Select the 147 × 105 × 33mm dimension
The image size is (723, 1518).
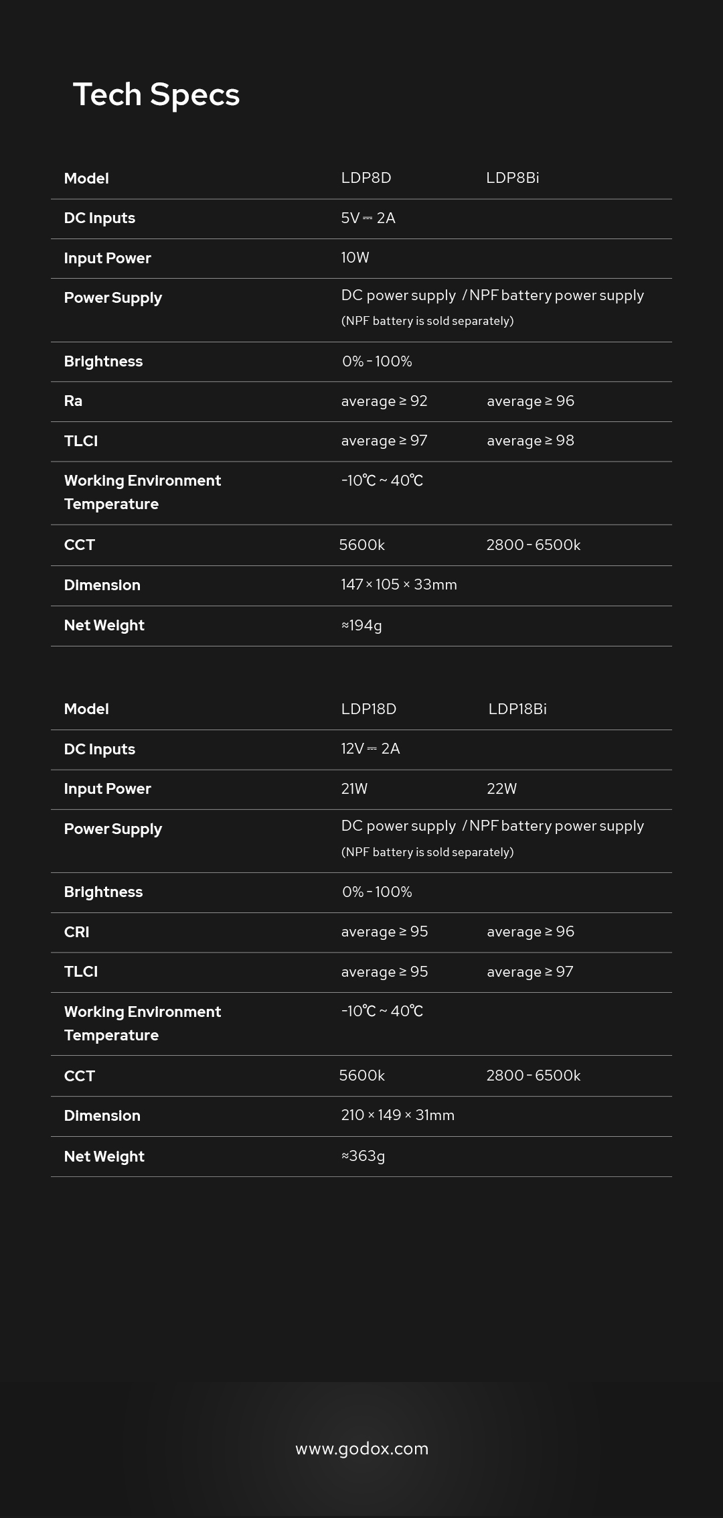(398, 585)
